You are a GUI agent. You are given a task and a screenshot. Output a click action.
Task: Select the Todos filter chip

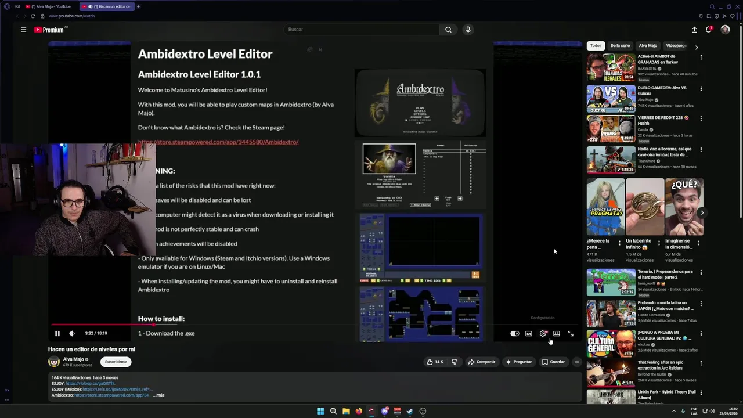596,46
